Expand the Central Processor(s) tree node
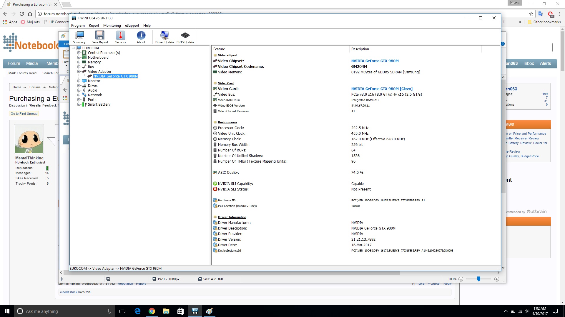 (79, 53)
